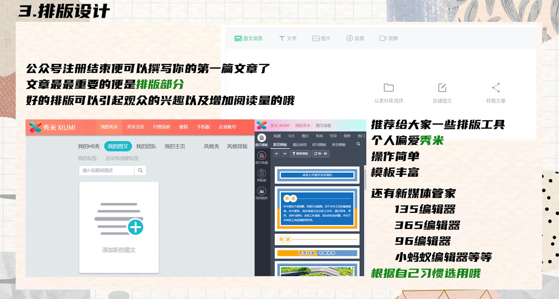Click the Xiumi logo in the editor header
The height and width of the screenshot is (299, 559).
[262, 125]
